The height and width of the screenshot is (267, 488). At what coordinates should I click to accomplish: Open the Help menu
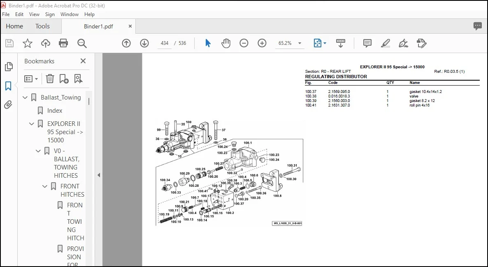[89, 14]
